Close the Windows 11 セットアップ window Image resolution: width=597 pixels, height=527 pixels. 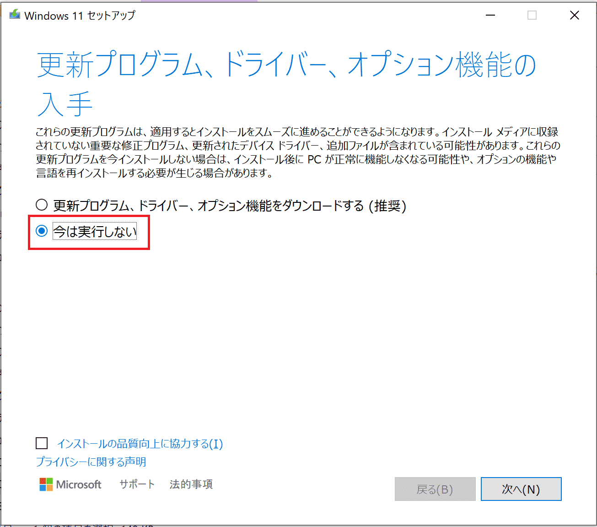click(x=575, y=16)
